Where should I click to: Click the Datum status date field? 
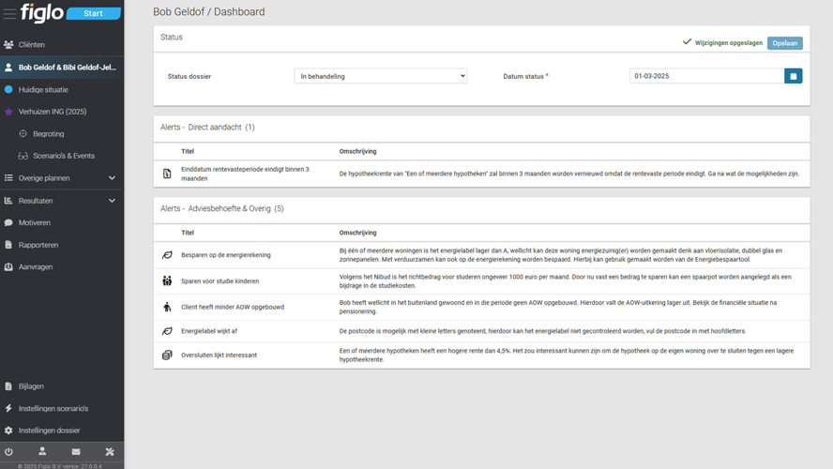pyautogui.click(x=706, y=76)
